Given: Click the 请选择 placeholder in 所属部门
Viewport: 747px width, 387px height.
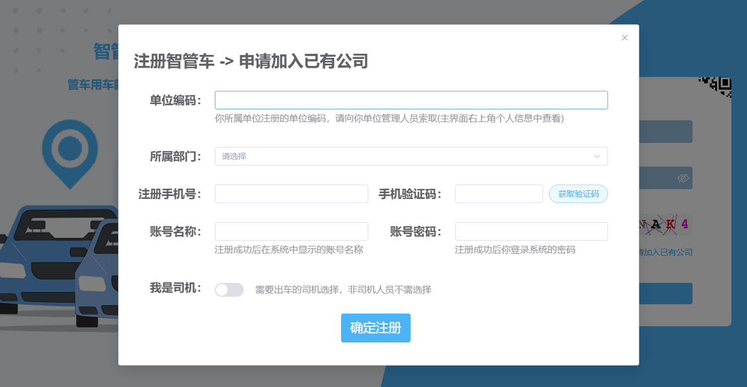Looking at the screenshot, I should point(235,156).
